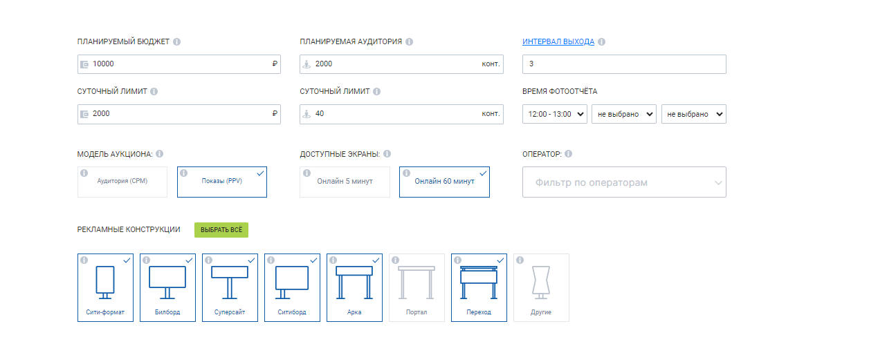Focus the Интервал выхода input with value 3
The height and width of the screenshot is (344, 878).
(624, 64)
